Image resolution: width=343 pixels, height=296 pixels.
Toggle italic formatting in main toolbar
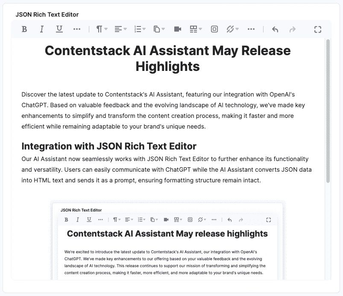coord(41,29)
